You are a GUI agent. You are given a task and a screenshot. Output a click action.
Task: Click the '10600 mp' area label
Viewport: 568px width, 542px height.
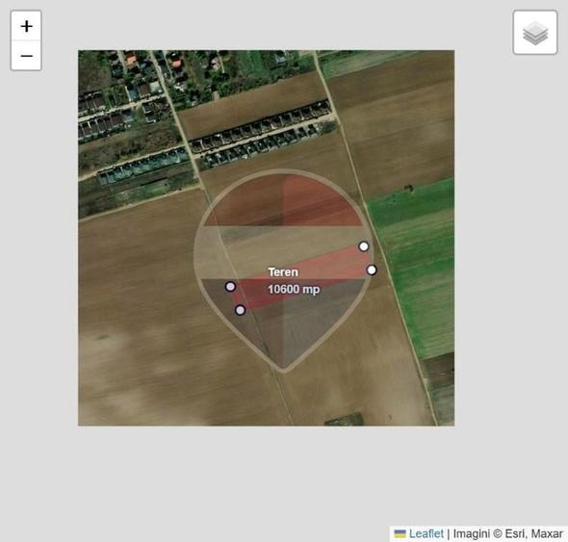[x=294, y=289]
